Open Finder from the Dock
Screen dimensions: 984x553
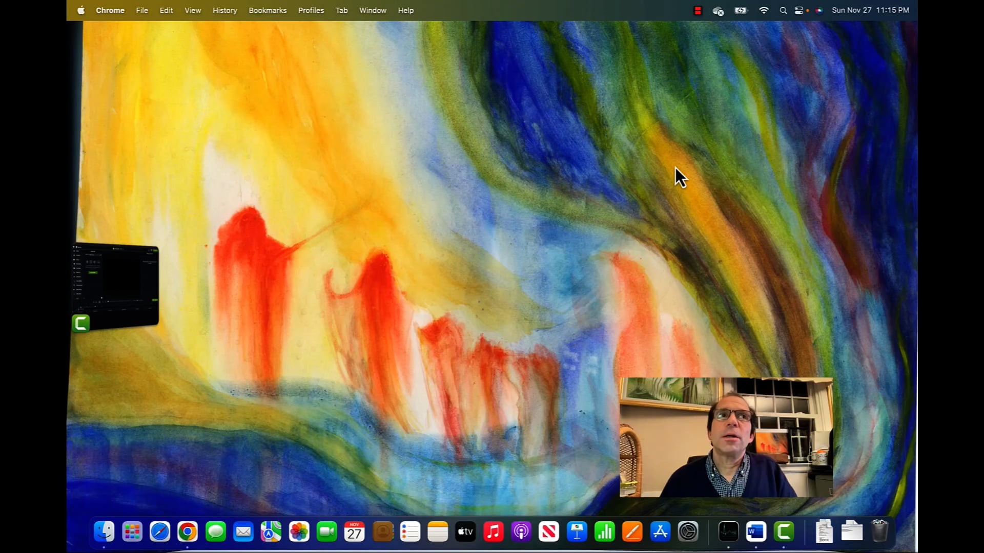tap(104, 531)
